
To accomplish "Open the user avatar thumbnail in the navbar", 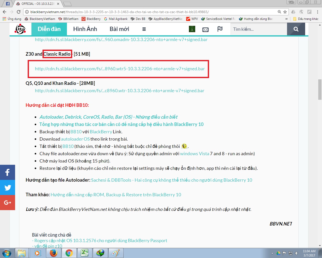I will pyautogui.click(x=192, y=29).
